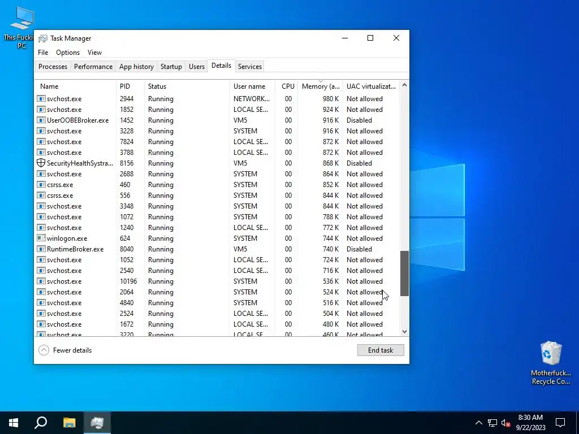
Task: Click the winlogon.exe process icon
Action: pos(41,238)
